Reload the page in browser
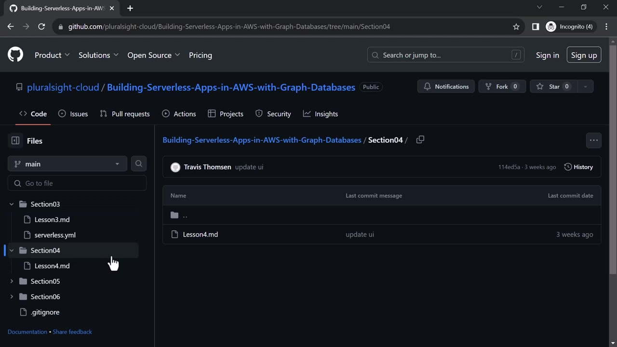617x347 pixels. tap(41, 27)
